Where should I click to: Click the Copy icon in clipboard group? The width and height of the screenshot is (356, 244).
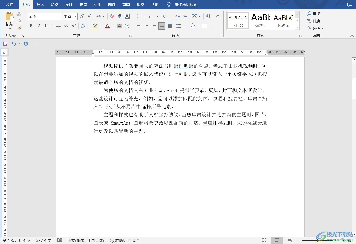(x=19, y=21)
